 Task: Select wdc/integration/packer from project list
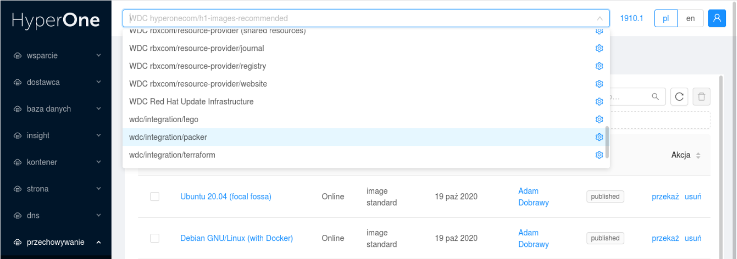pos(168,137)
